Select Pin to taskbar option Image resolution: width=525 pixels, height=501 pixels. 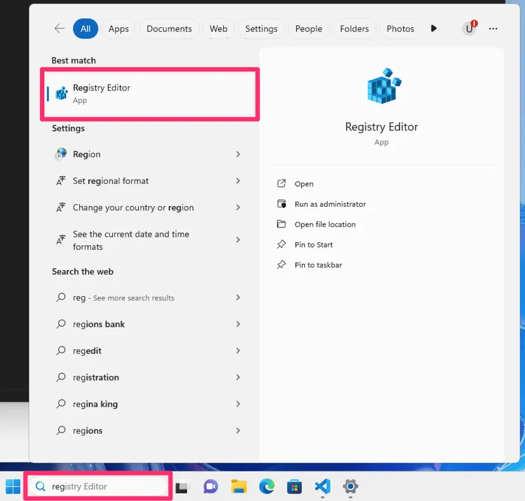point(318,265)
